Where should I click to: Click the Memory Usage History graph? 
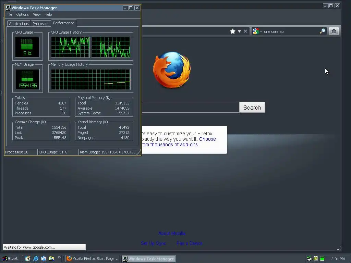pos(90,79)
